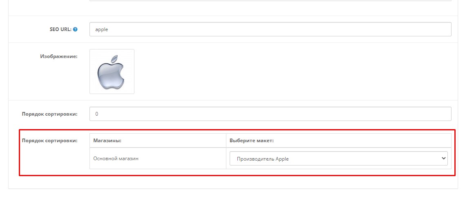This screenshot has width=465, height=208.
Task: Click Порядок сортировки label beside the 0 field
Action: (x=49, y=114)
